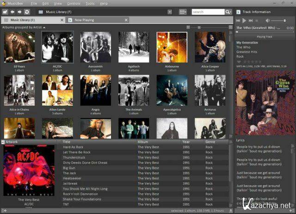296x214 pixels.
Task: Switch to the Now Playing tab
Action: 85,20
